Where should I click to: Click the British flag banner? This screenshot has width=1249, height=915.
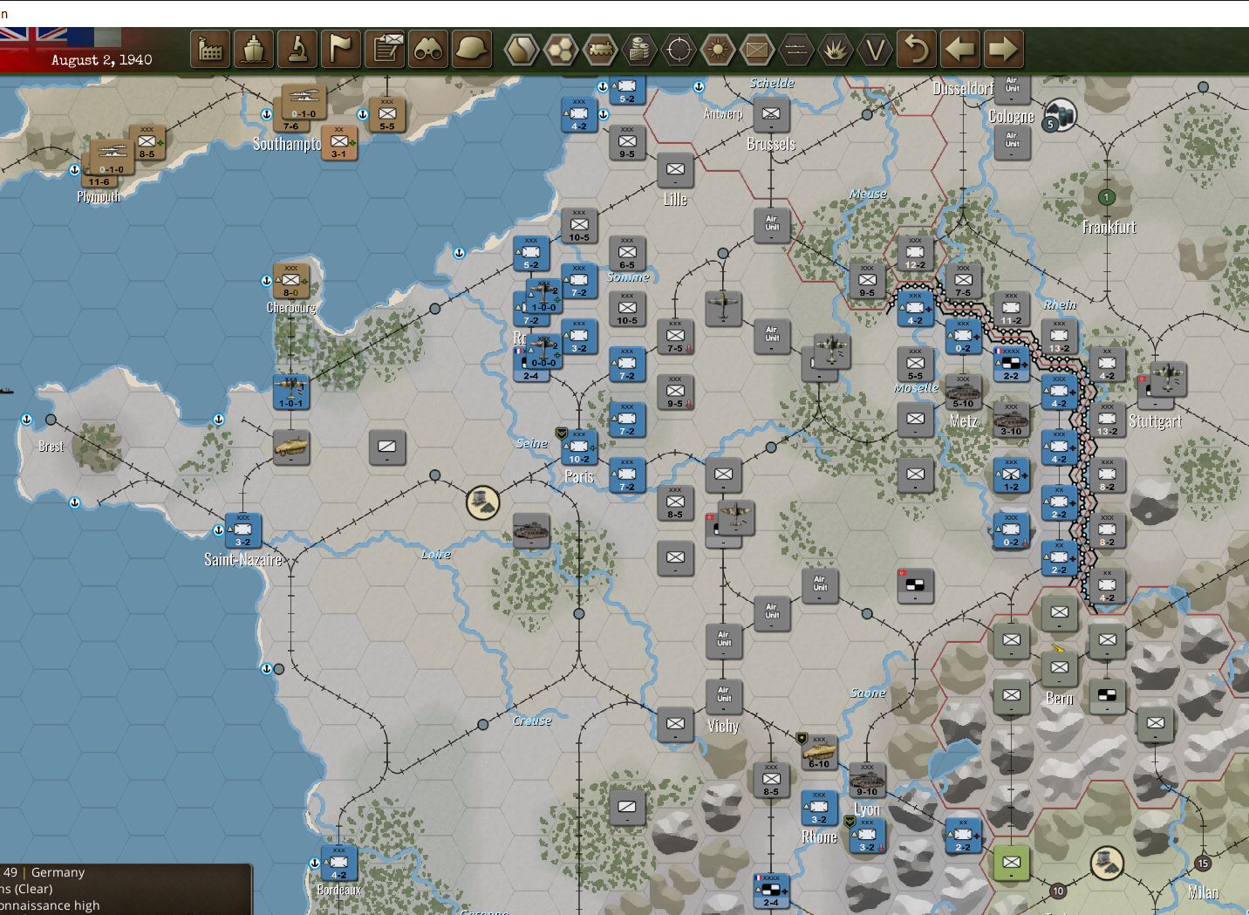33,37
